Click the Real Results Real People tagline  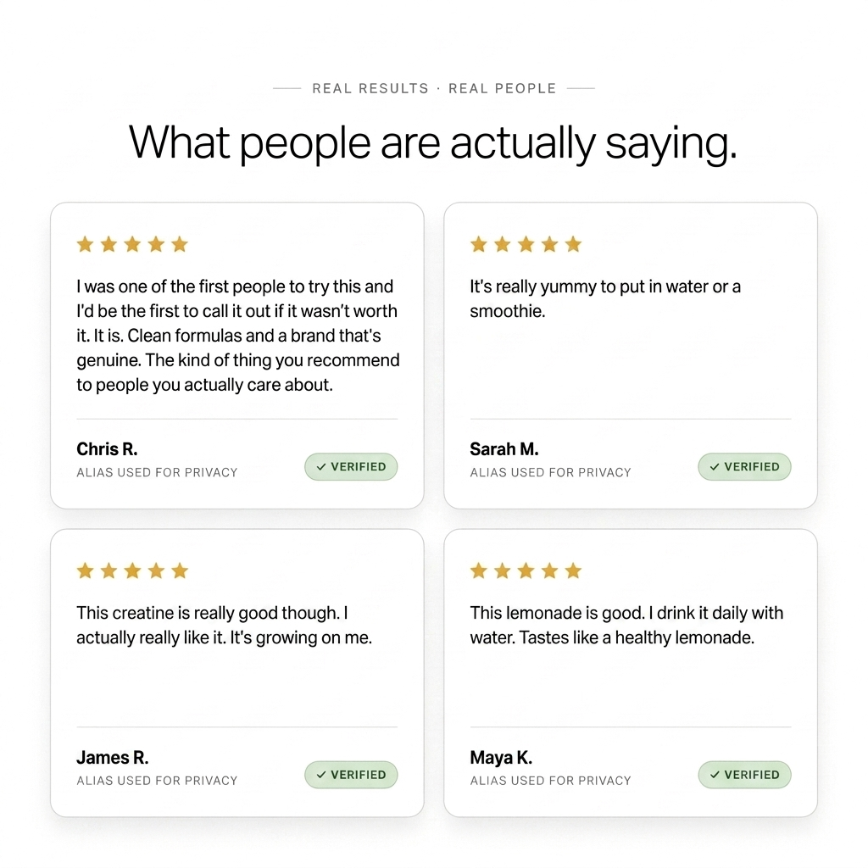[434, 88]
